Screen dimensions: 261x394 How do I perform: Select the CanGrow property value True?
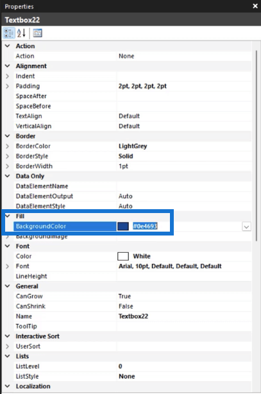pyautogui.click(x=124, y=296)
